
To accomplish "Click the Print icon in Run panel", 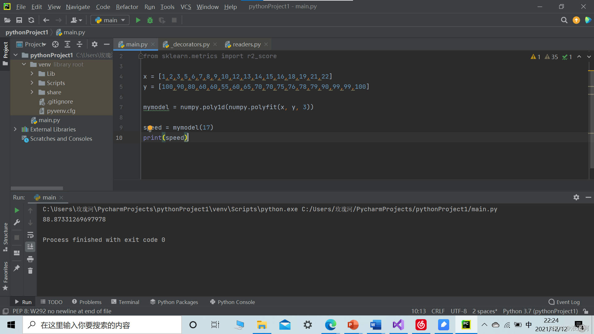I will 30,259.
